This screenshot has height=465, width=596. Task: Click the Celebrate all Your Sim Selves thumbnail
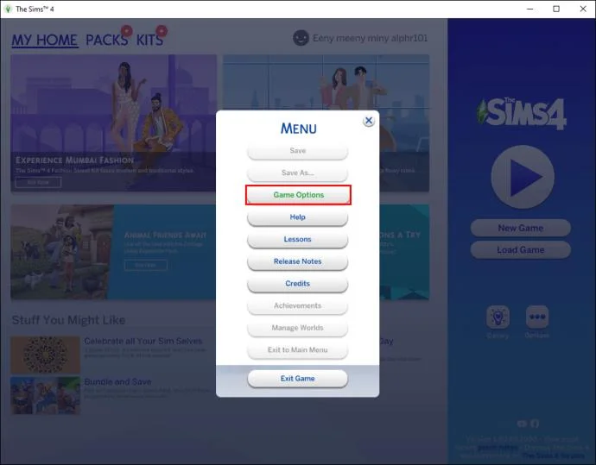pos(45,355)
